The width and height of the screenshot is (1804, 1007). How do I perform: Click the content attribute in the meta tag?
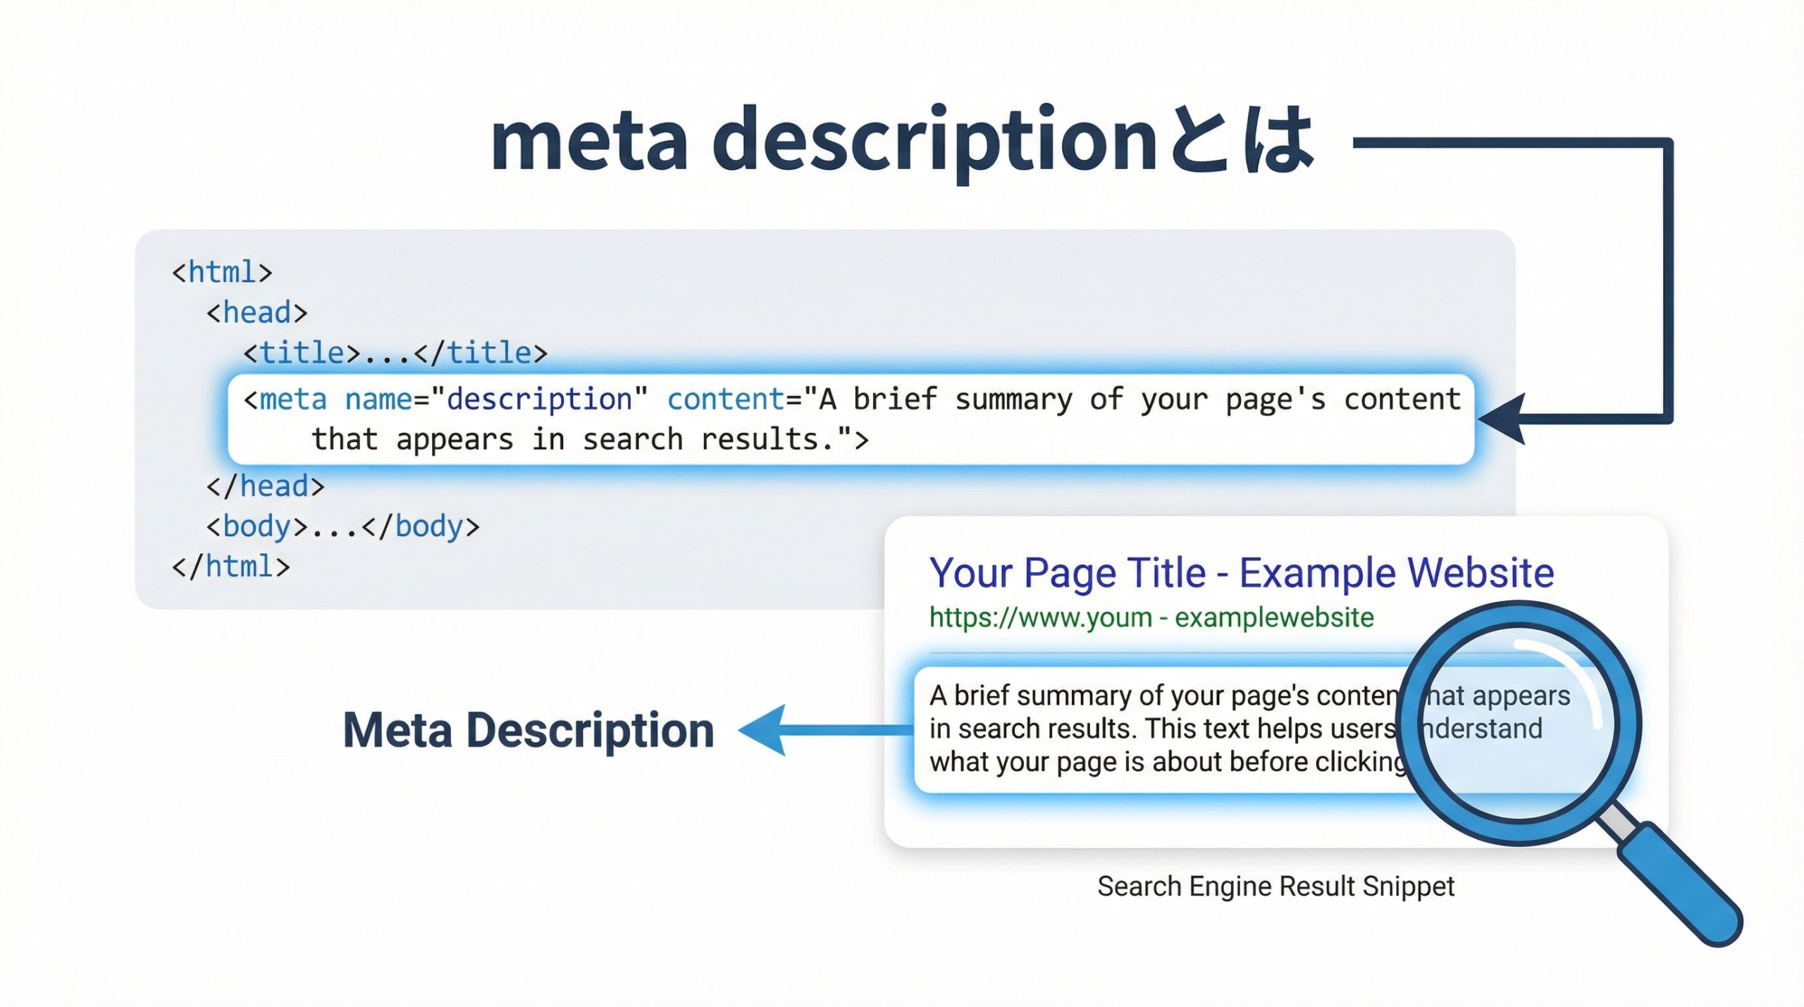tap(723, 399)
